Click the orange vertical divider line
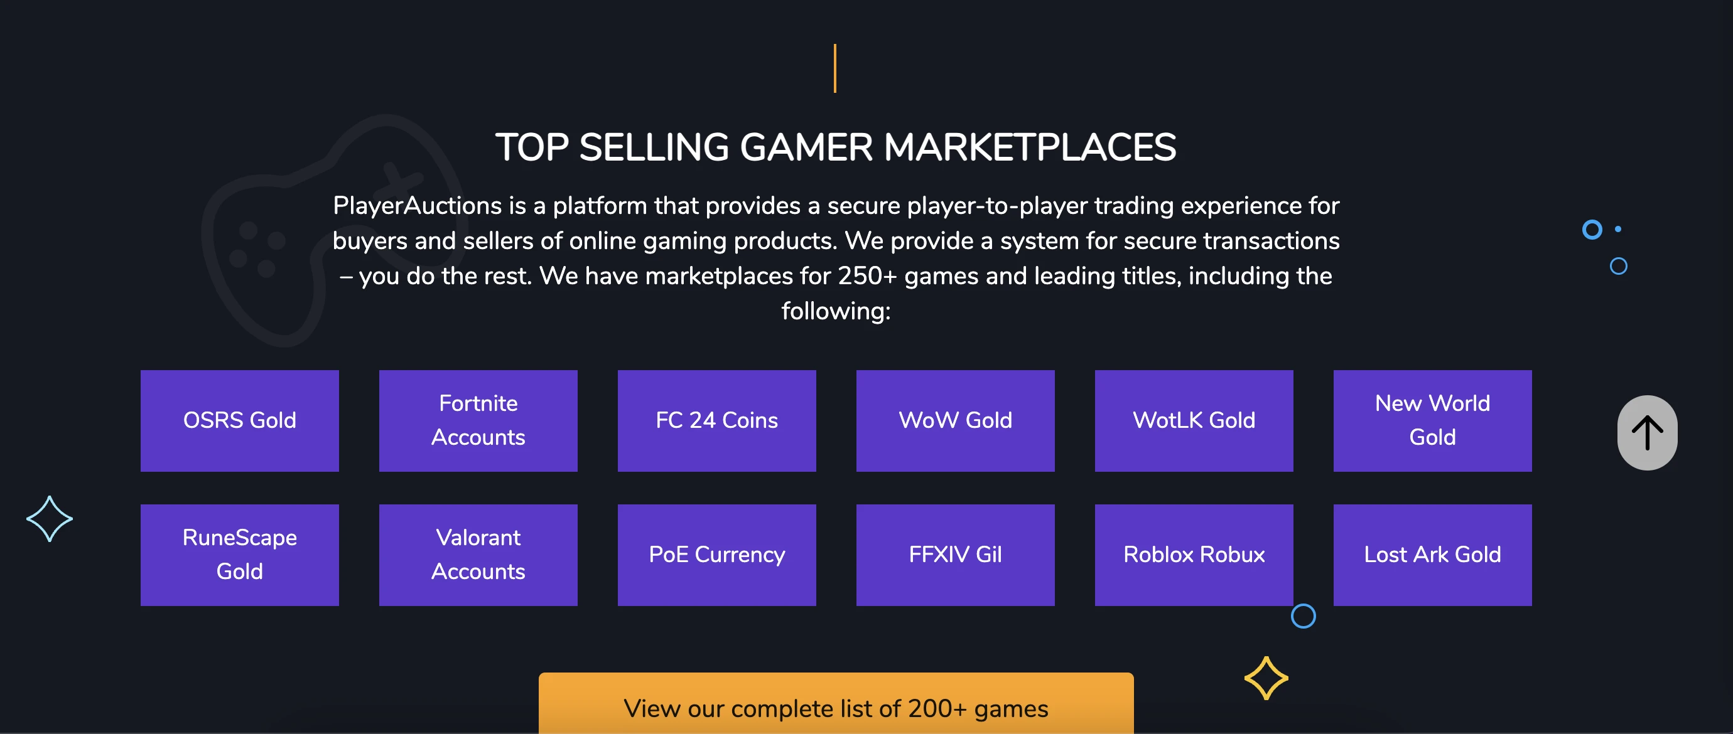1733x734 pixels. click(835, 68)
